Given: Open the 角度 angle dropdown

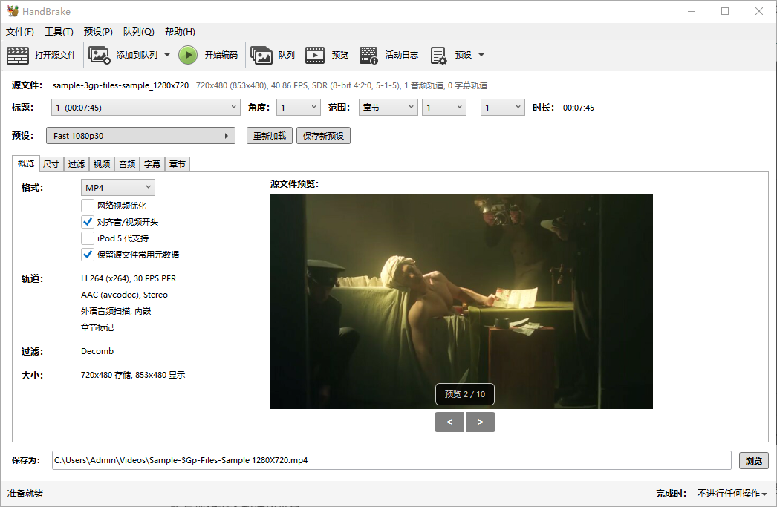Looking at the screenshot, I should click(299, 108).
